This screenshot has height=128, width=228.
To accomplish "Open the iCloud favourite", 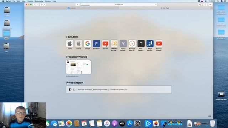I will point(78,43).
